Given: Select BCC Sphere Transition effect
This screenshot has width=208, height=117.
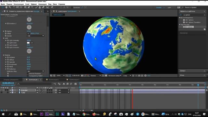Looking at the screenshot, I should (x=193, y=22).
